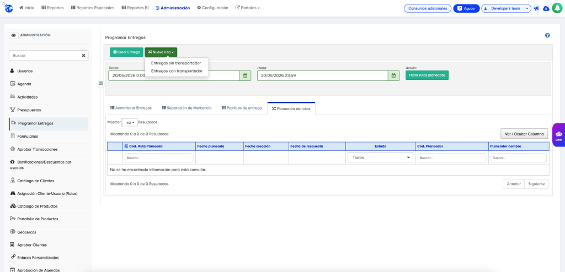
Task: Focus the Planeador nombre search field
Action: click(x=519, y=158)
